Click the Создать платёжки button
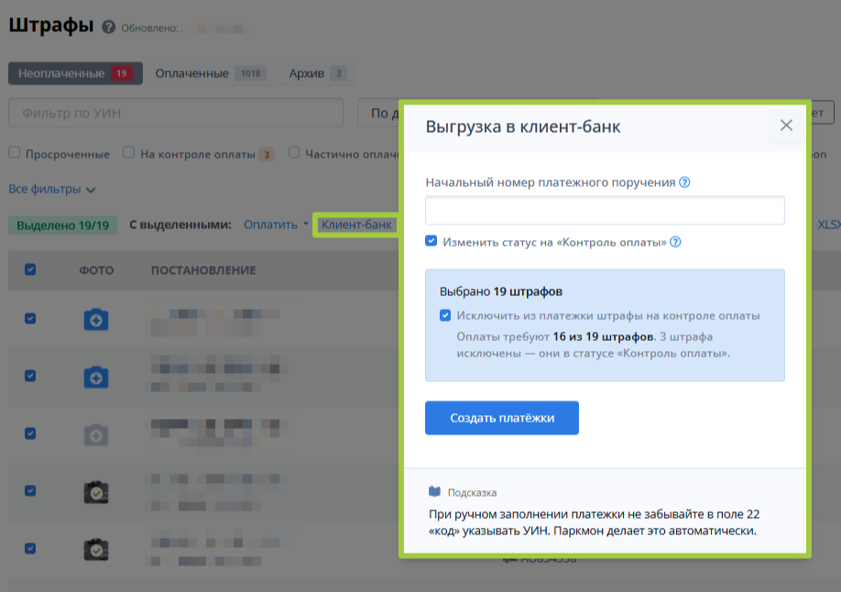The image size is (841, 592). point(502,418)
